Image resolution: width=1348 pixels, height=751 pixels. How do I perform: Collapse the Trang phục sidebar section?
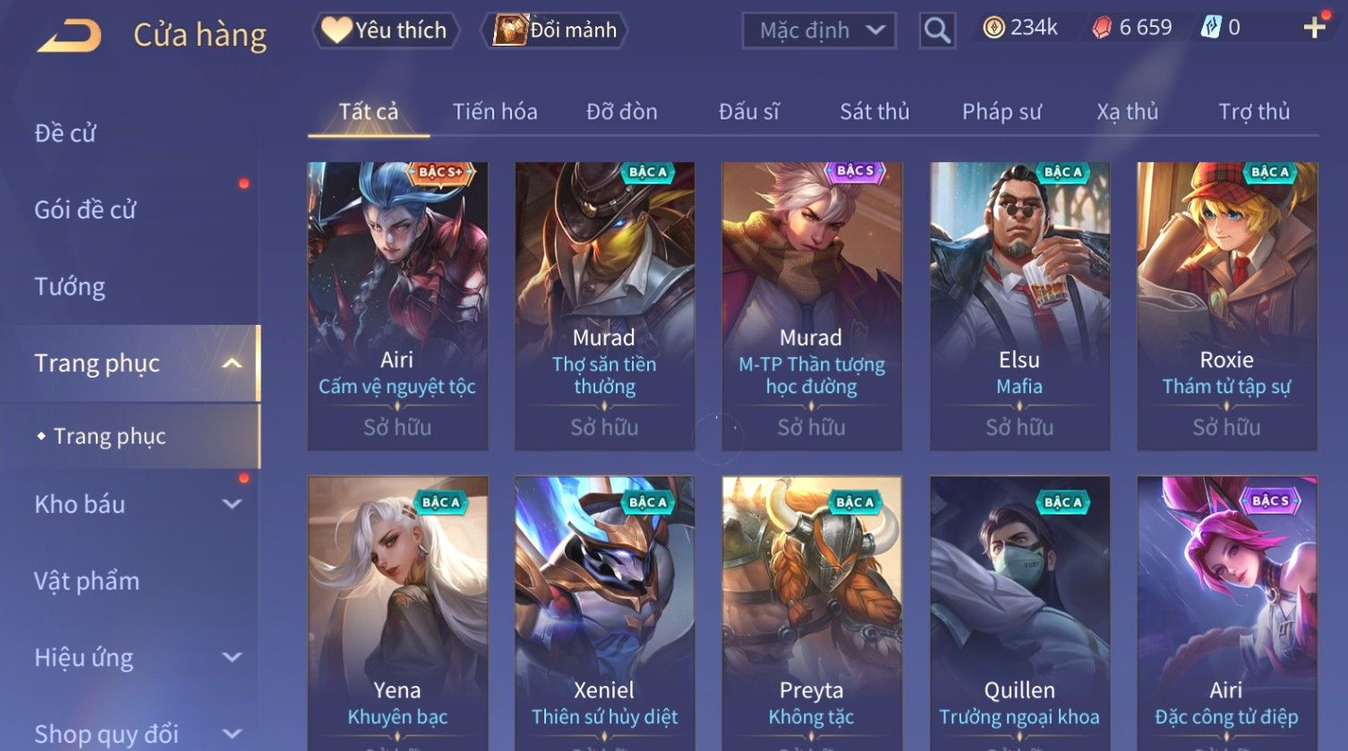pos(232,363)
